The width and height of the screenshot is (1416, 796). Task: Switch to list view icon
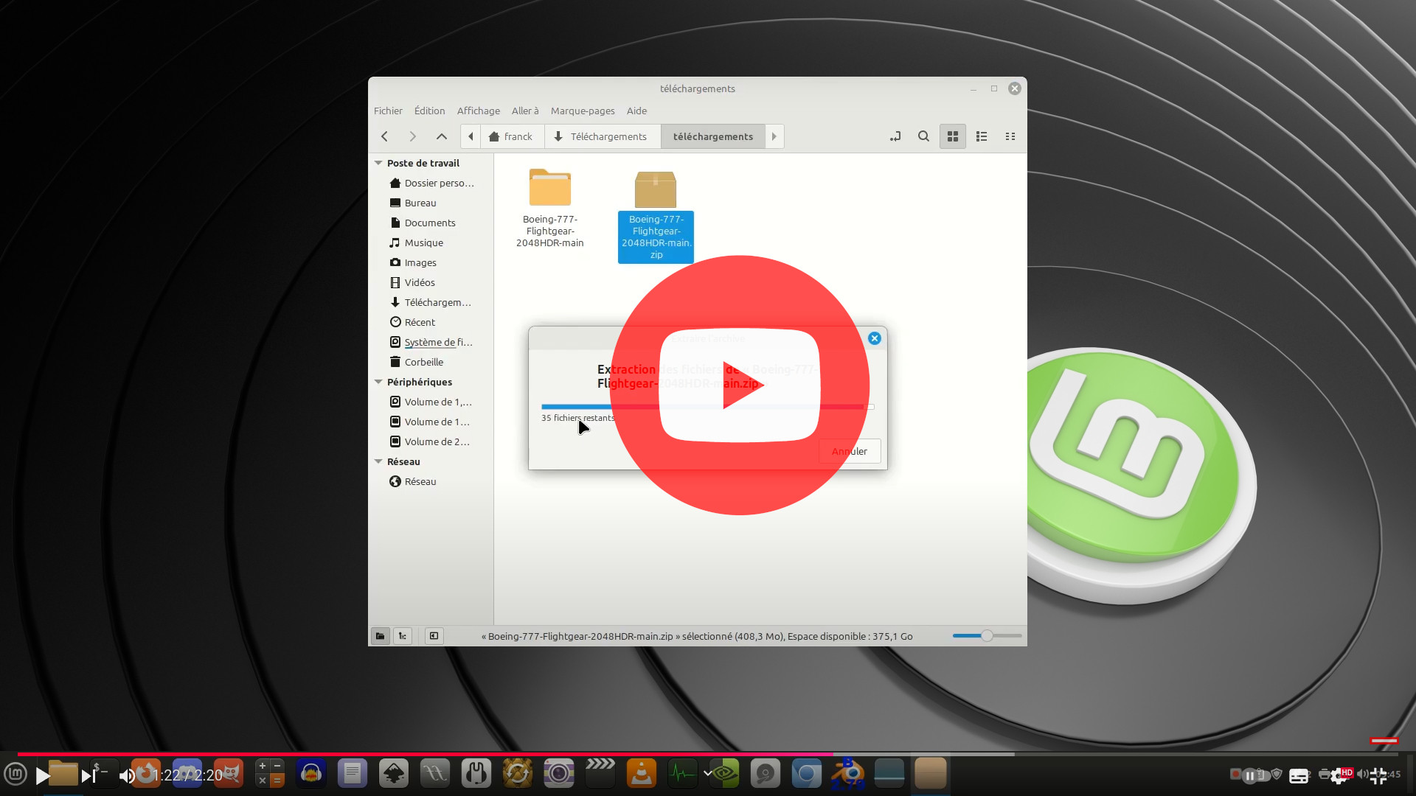coord(982,136)
